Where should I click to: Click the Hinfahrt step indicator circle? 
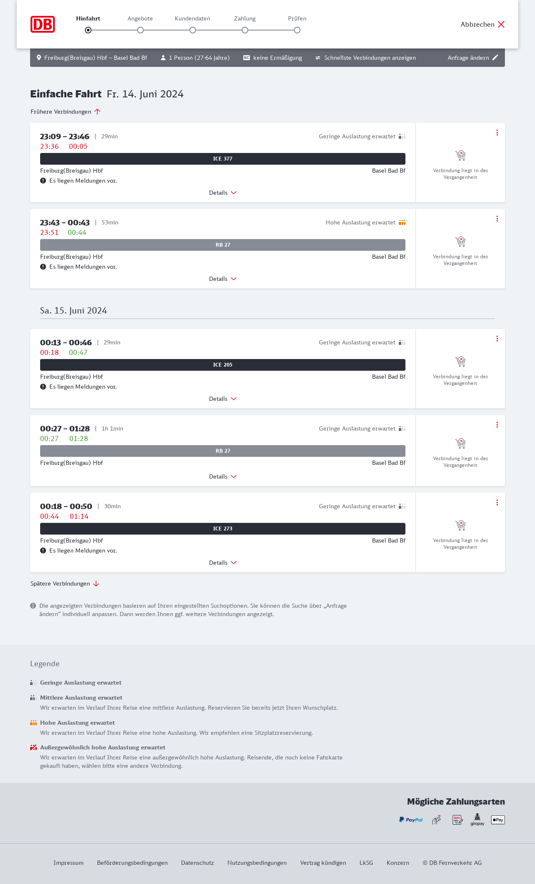[x=88, y=30]
